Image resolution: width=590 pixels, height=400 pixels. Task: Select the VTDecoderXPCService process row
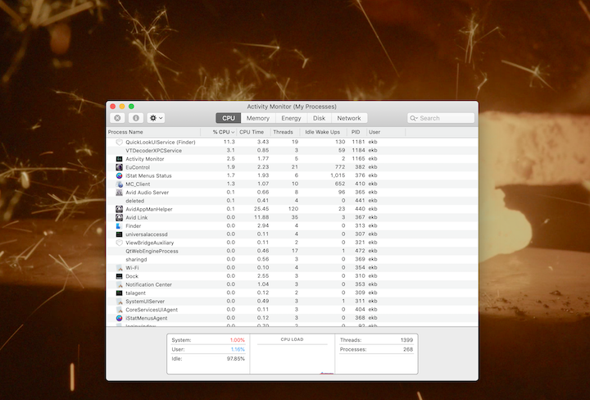click(x=292, y=151)
